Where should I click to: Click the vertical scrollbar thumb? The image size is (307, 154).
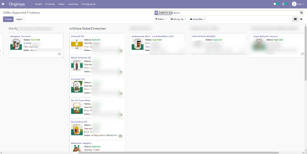coord(305,53)
